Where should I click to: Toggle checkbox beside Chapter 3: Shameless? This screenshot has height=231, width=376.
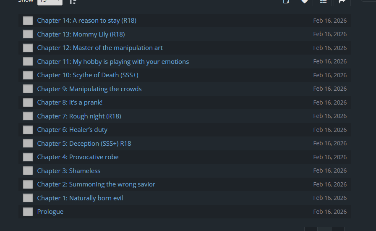28,171
